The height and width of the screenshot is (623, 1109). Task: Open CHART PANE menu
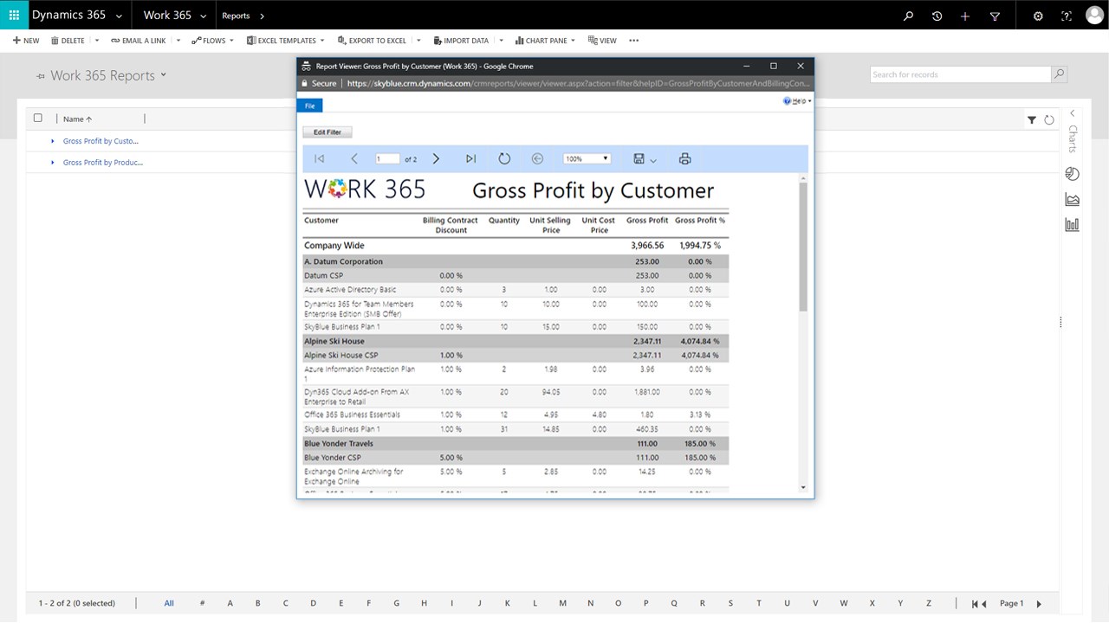coord(545,41)
